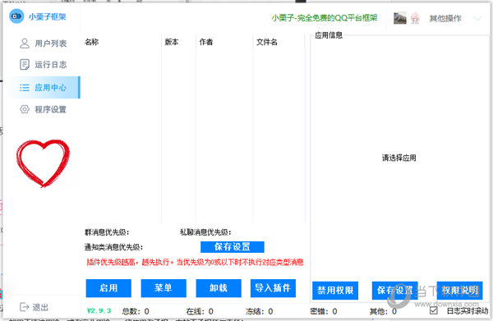Click the 在线: 0 status entry

[200, 311]
